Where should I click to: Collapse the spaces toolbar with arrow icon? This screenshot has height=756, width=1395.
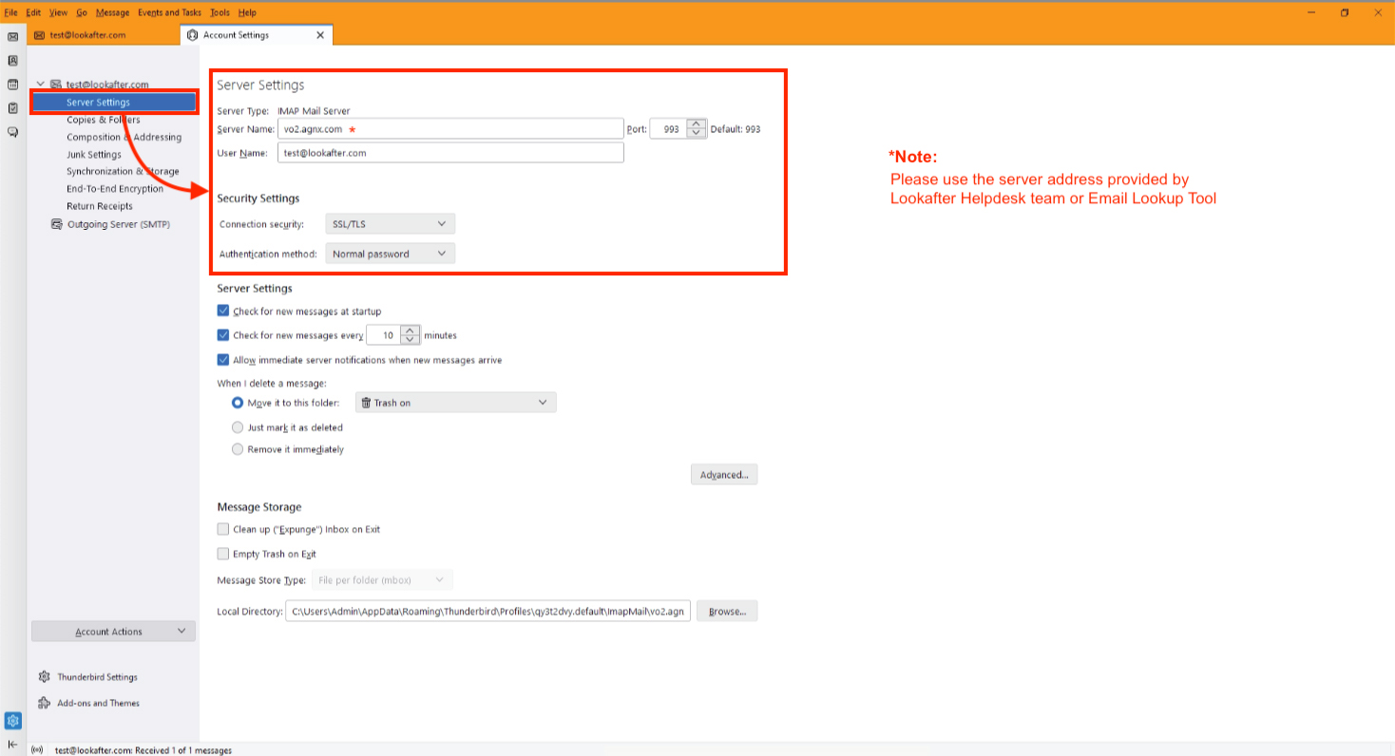click(13, 744)
